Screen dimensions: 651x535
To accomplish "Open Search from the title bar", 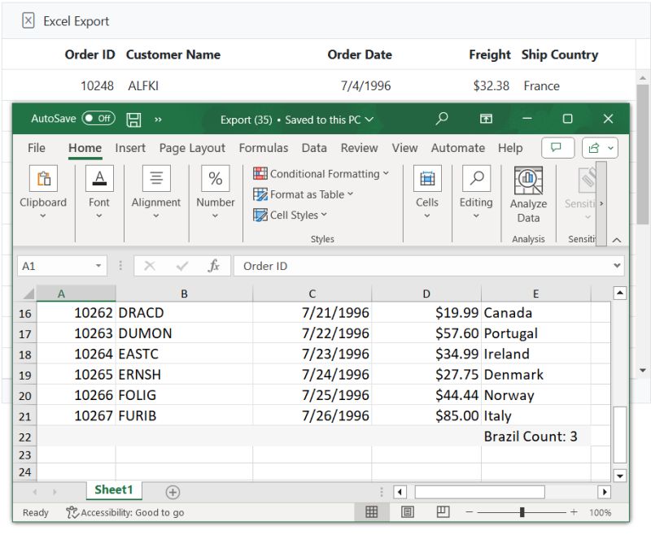I will (441, 118).
